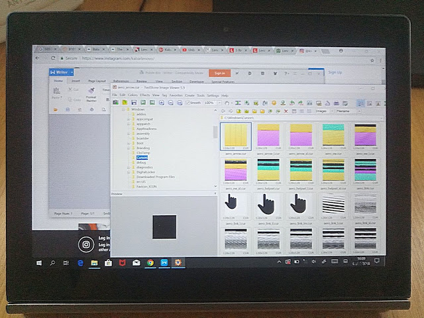Select the Cursors folder in the tree
This screenshot has height=318, width=424.
[142, 158]
